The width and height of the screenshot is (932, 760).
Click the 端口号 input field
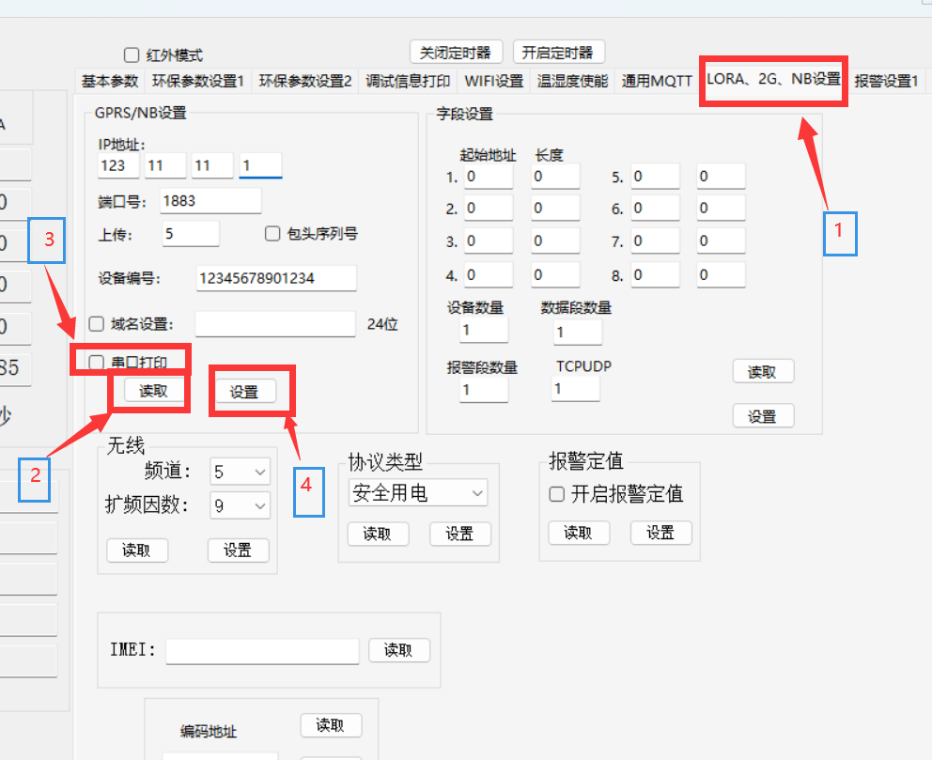(210, 201)
